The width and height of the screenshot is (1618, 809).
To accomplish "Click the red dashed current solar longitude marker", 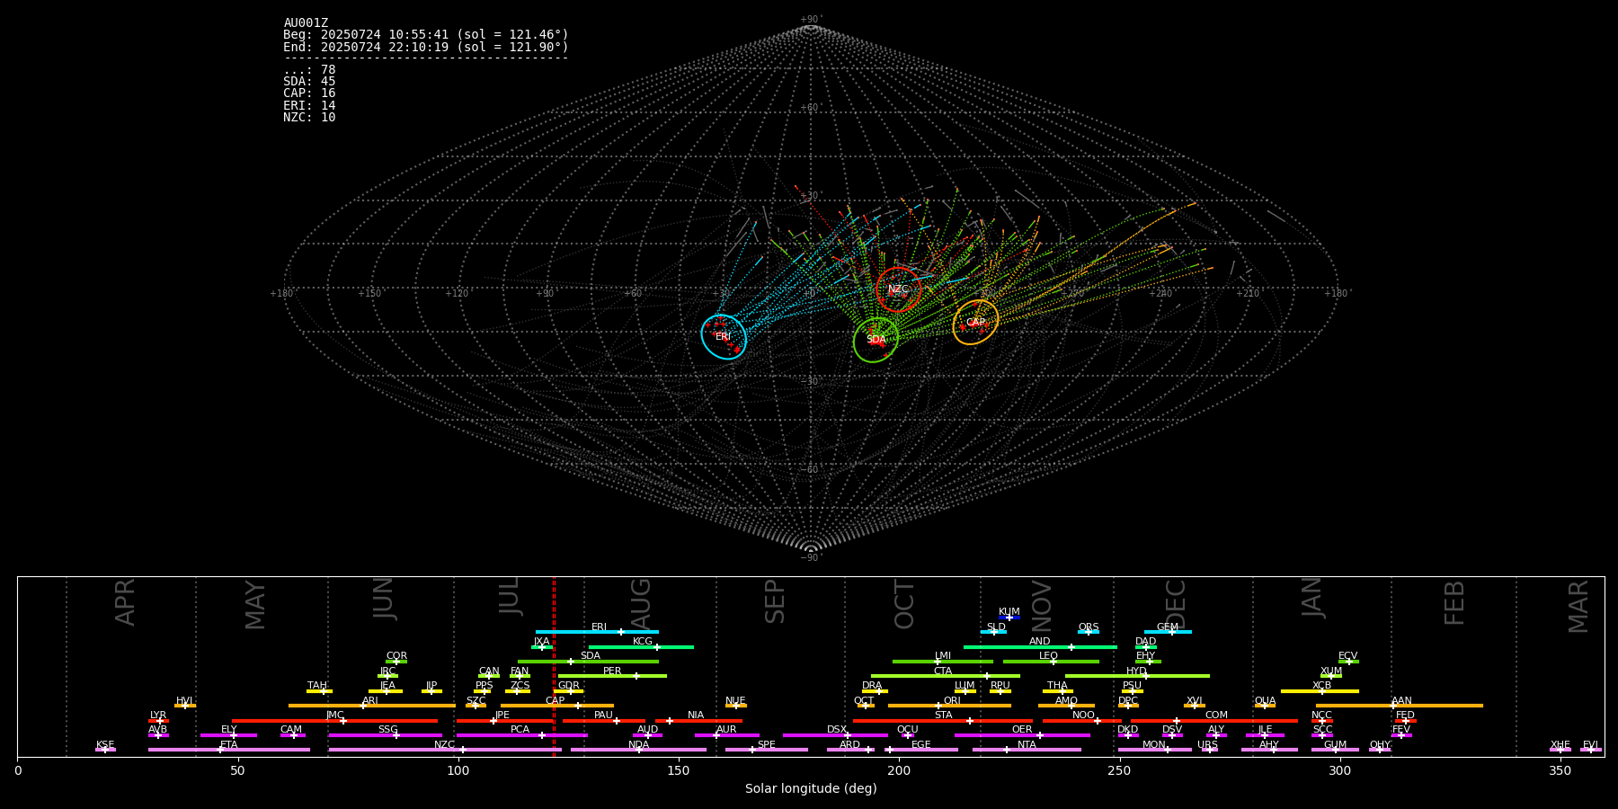I will tap(554, 666).
